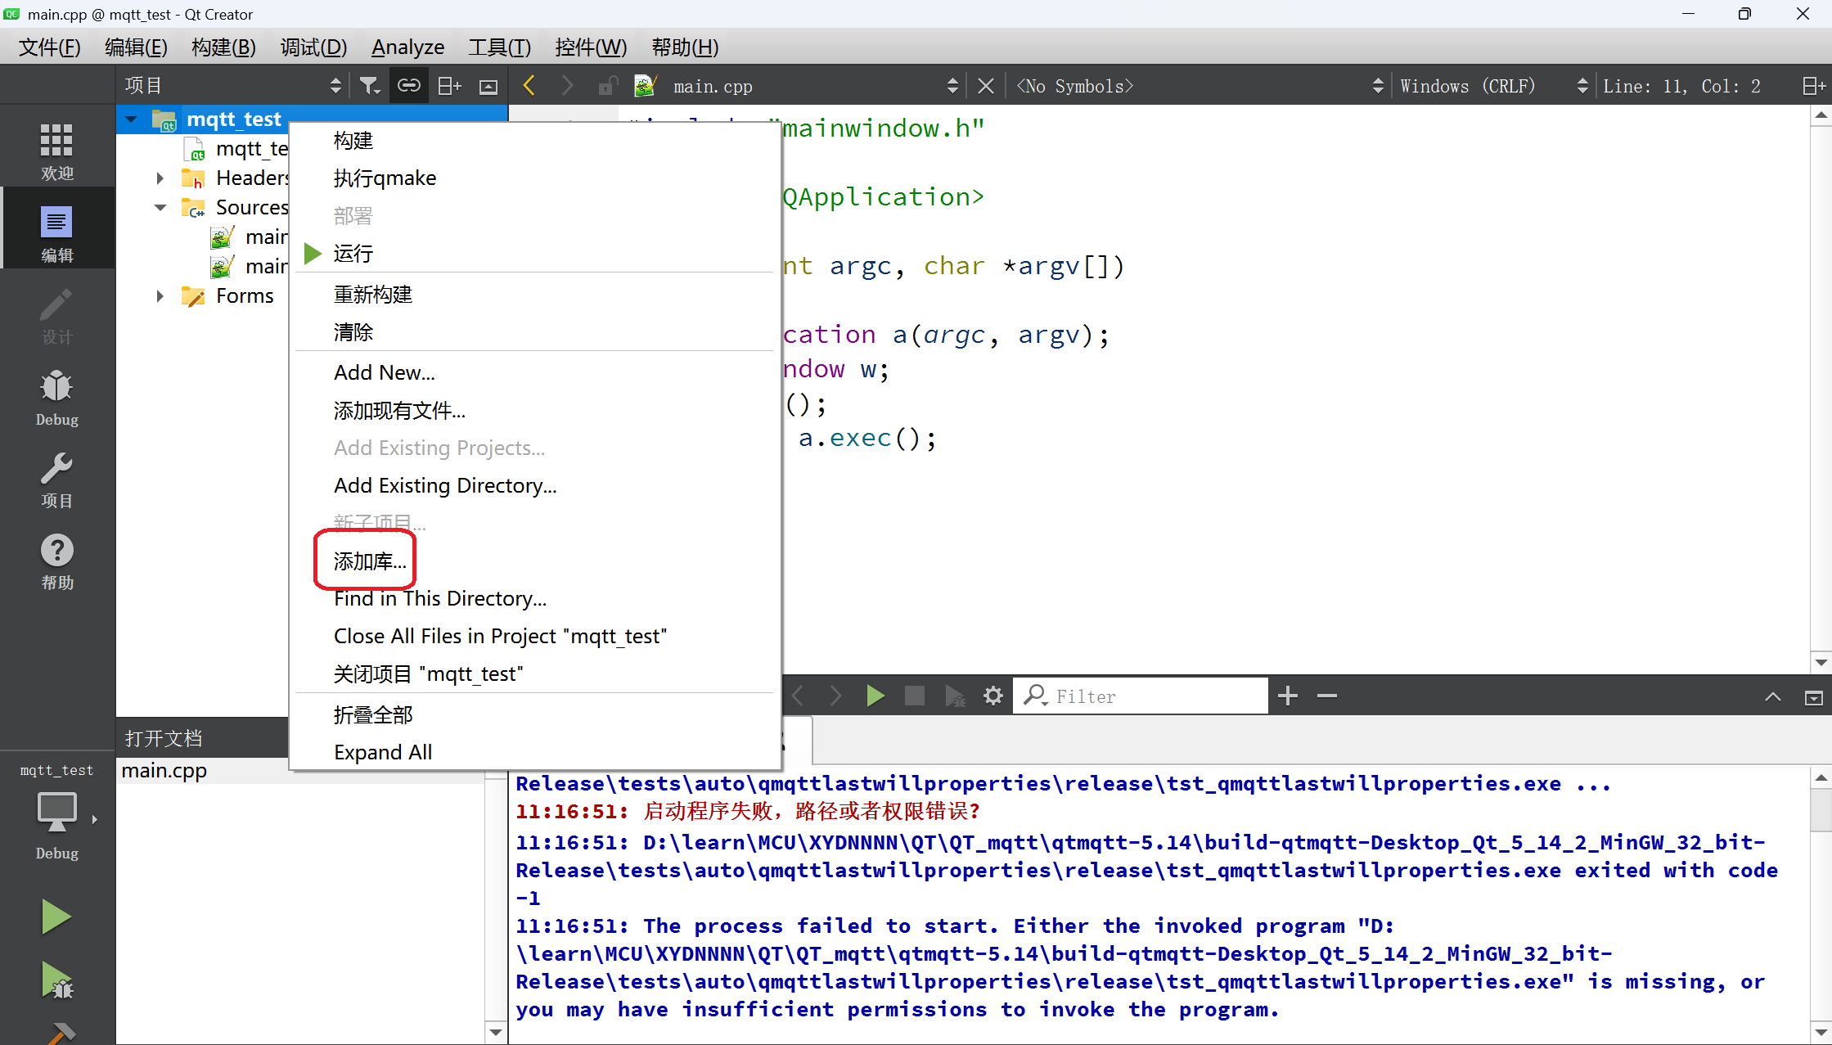
Task: Re-run application in output pane
Action: point(875,696)
